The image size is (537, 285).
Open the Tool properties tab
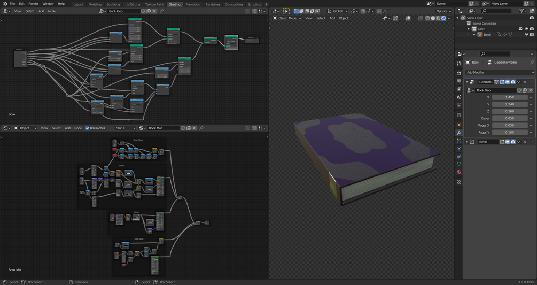(459, 64)
